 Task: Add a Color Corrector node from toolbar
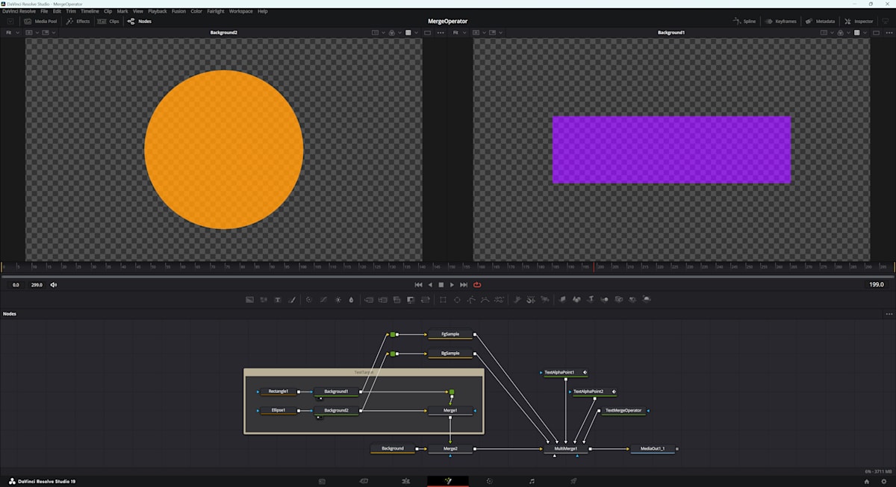309,300
